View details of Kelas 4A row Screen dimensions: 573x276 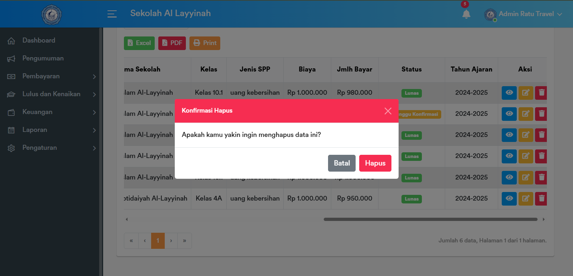(509, 199)
